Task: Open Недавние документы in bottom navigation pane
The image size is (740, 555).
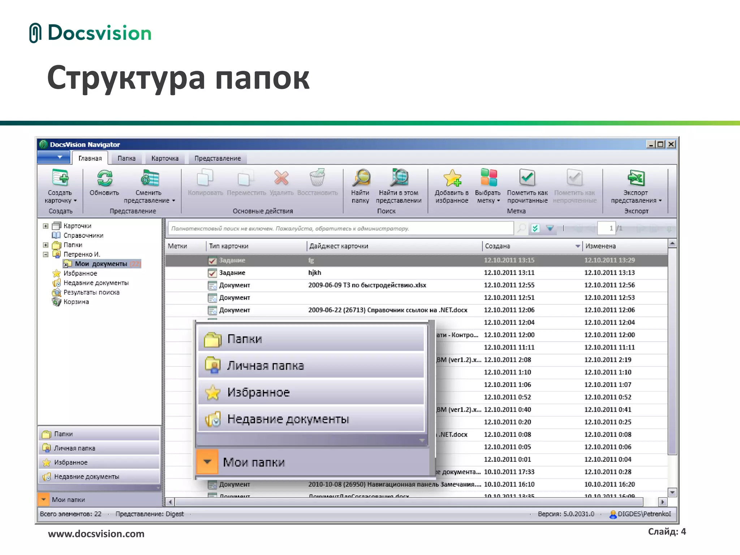Action: [99, 477]
